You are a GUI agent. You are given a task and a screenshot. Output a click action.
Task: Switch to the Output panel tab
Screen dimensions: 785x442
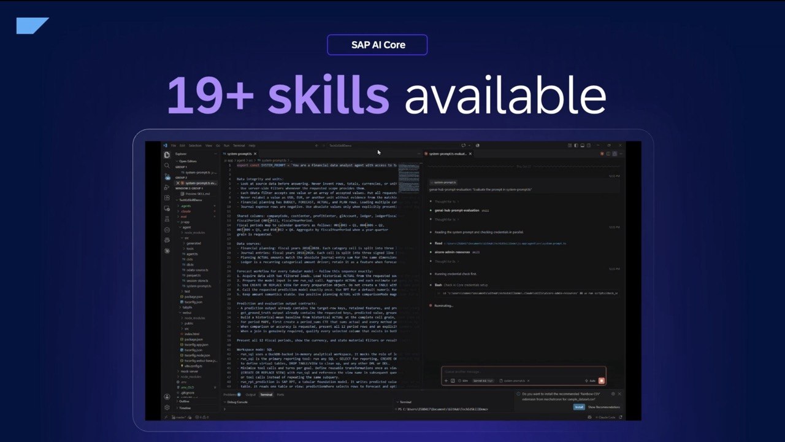click(251, 395)
